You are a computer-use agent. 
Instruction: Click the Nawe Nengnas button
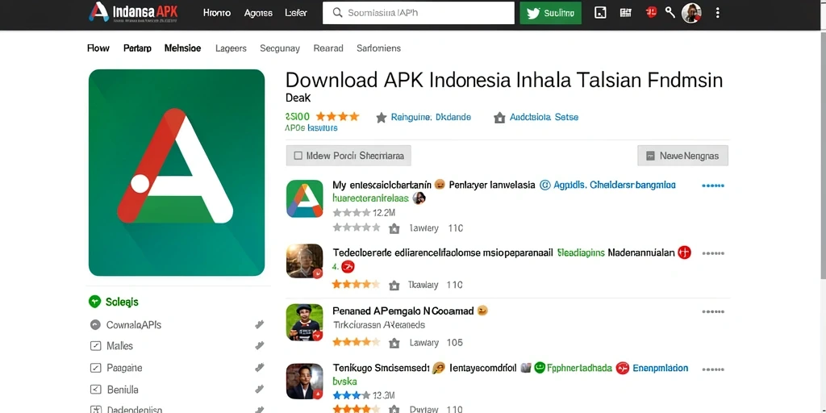[x=682, y=156]
